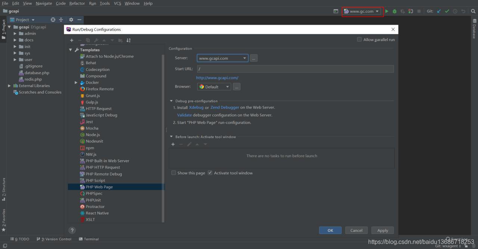Open the Server dropdown showing www.gcapi.com

click(223, 58)
